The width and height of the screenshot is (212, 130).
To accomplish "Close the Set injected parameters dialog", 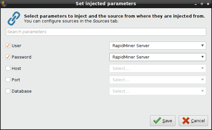I will click(207, 4).
